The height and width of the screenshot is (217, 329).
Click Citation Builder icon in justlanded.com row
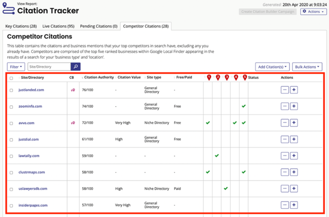coord(73,90)
